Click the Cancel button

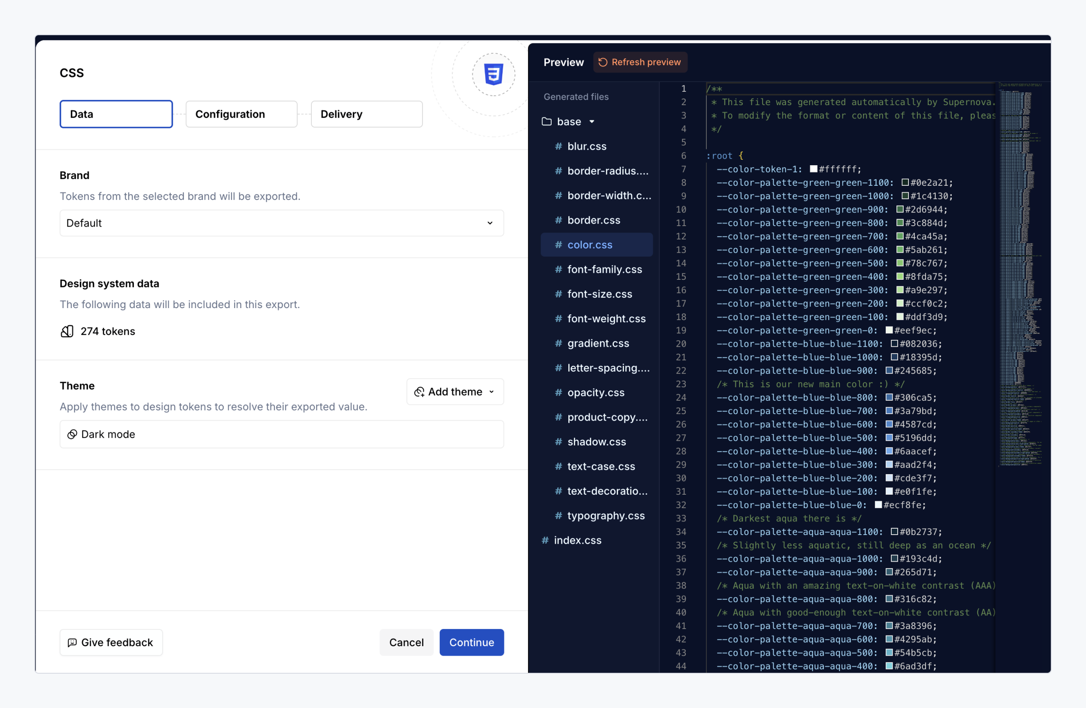pos(406,642)
